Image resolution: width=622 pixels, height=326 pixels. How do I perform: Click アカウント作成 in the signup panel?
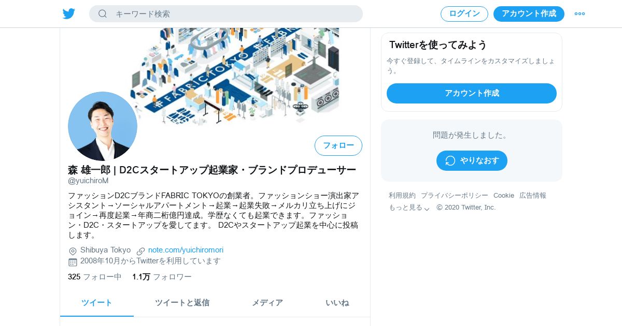(x=472, y=93)
